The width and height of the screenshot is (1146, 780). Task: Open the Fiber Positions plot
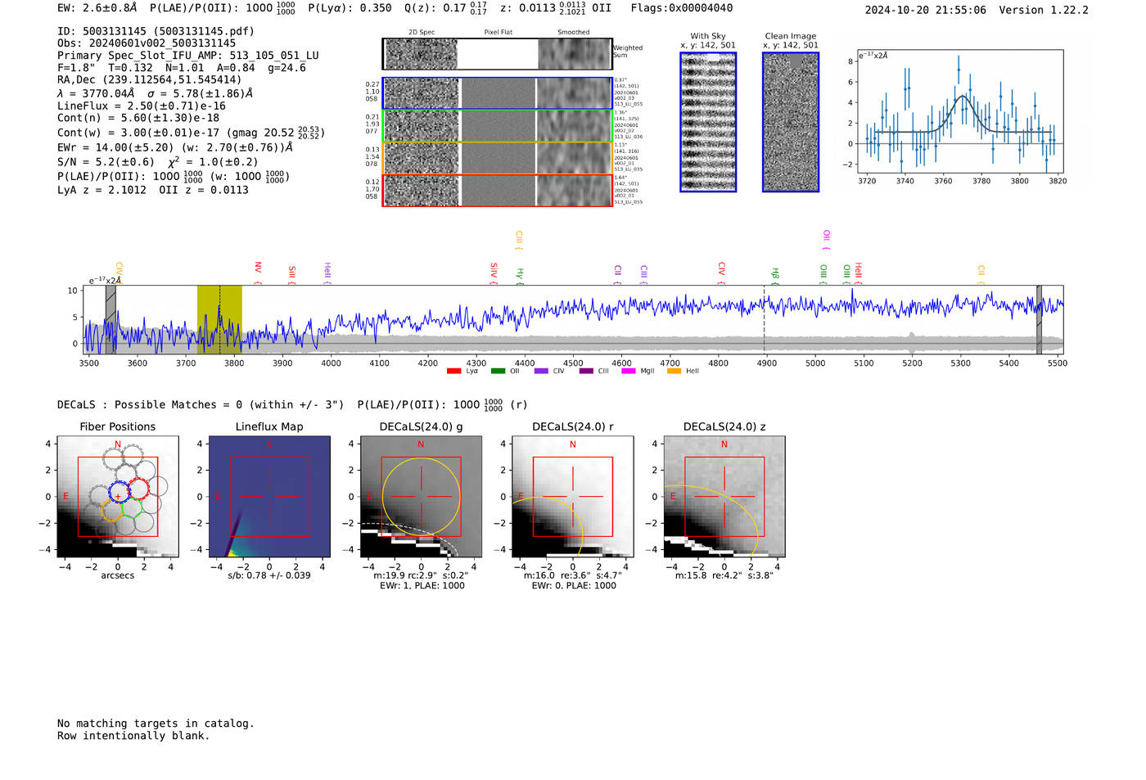click(x=118, y=497)
